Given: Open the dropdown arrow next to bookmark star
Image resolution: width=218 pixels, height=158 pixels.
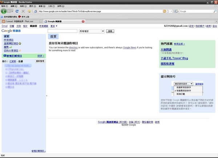Looking at the screenshot, I should pos(171,11).
